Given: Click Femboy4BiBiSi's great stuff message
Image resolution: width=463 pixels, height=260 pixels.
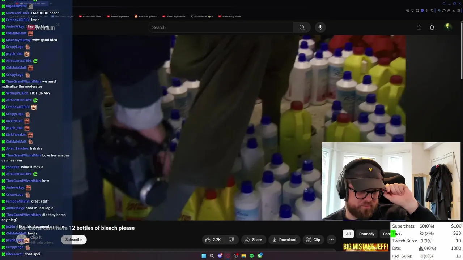Looking at the screenshot, I should pyautogui.click(x=40, y=201).
